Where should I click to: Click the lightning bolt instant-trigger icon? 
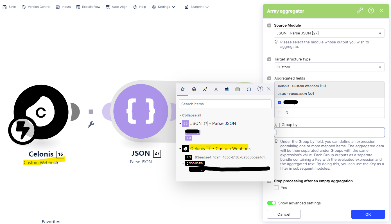point(22,130)
